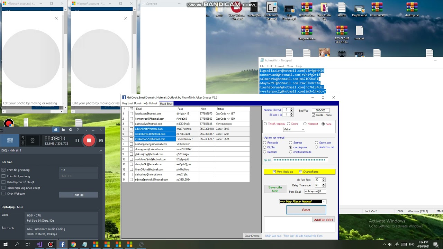Toggle Very Moakt.cc checkbox
This screenshot has width=443, height=249.
pos(274,172)
